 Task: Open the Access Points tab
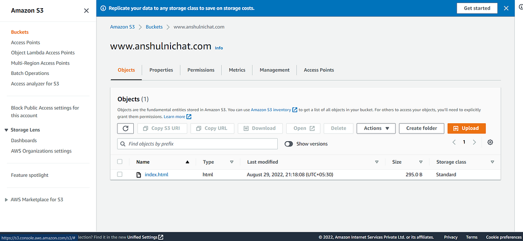(319, 70)
